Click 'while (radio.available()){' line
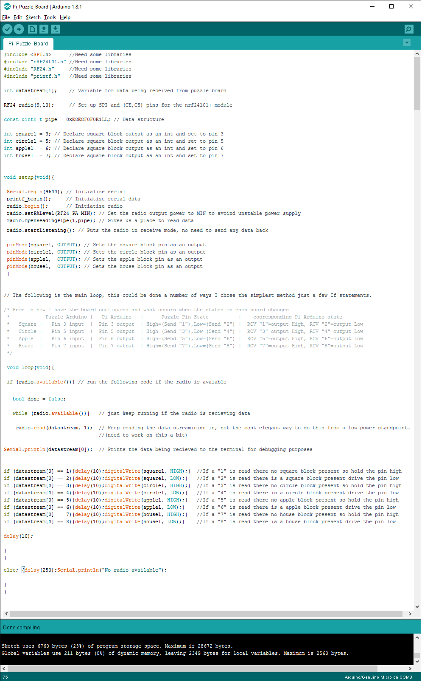Image resolution: width=422 pixels, height=682 pixels. (x=51, y=413)
